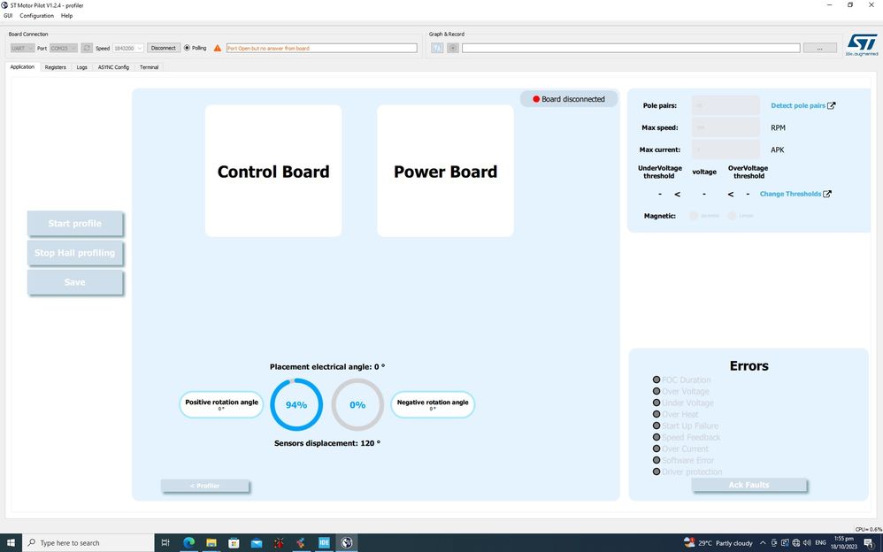This screenshot has width=883, height=552.
Task: Click the port refresh icon
Action: [x=86, y=48]
